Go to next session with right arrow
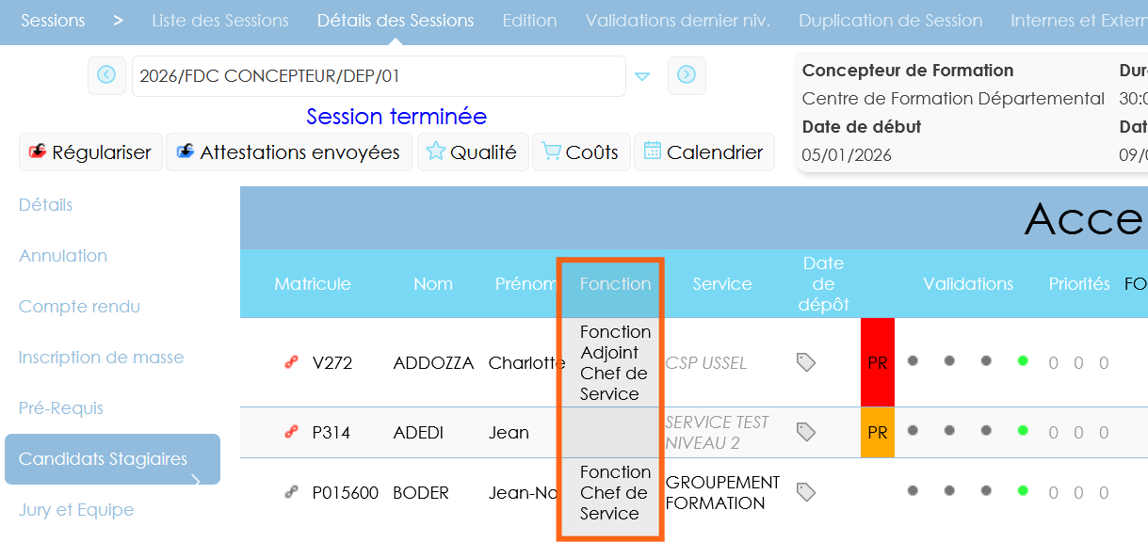This screenshot has height=542, width=1148. coord(687,75)
